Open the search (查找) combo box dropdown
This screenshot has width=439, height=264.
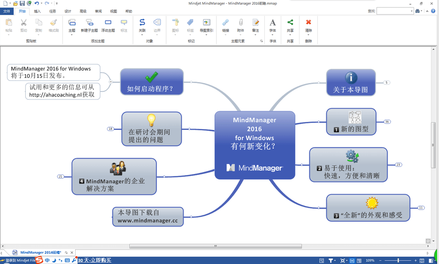(x=412, y=11)
